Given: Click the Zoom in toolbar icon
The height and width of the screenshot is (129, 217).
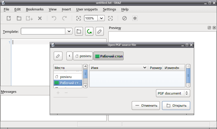Looking at the screenshot, I should point(79,18).
